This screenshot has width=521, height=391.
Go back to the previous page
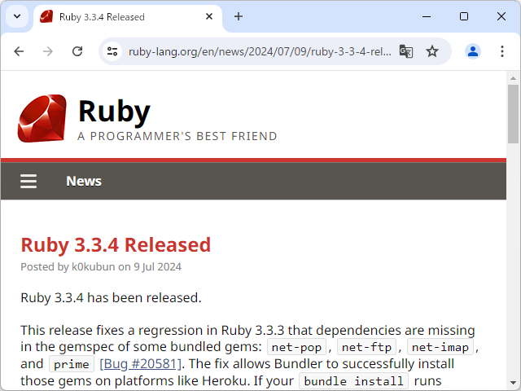19,51
